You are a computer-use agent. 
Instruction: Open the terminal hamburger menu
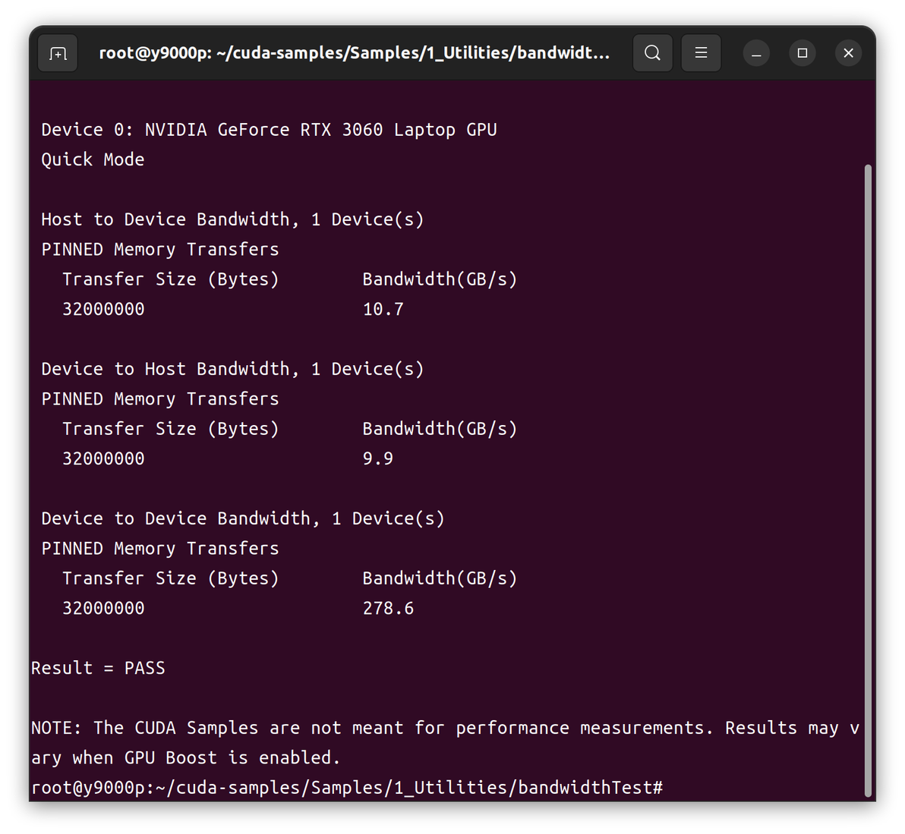701,53
